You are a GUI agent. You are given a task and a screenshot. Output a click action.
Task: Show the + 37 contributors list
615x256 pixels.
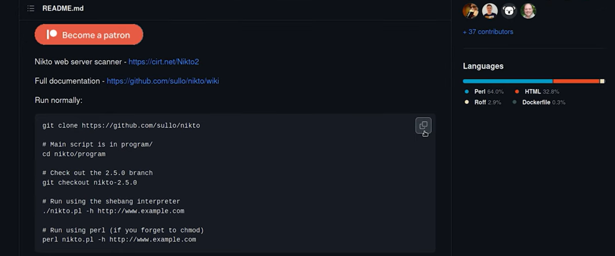click(x=488, y=32)
